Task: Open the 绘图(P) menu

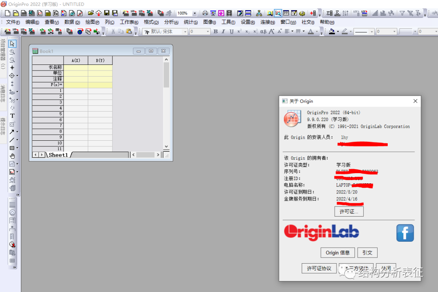Action: (x=92, y=22)
